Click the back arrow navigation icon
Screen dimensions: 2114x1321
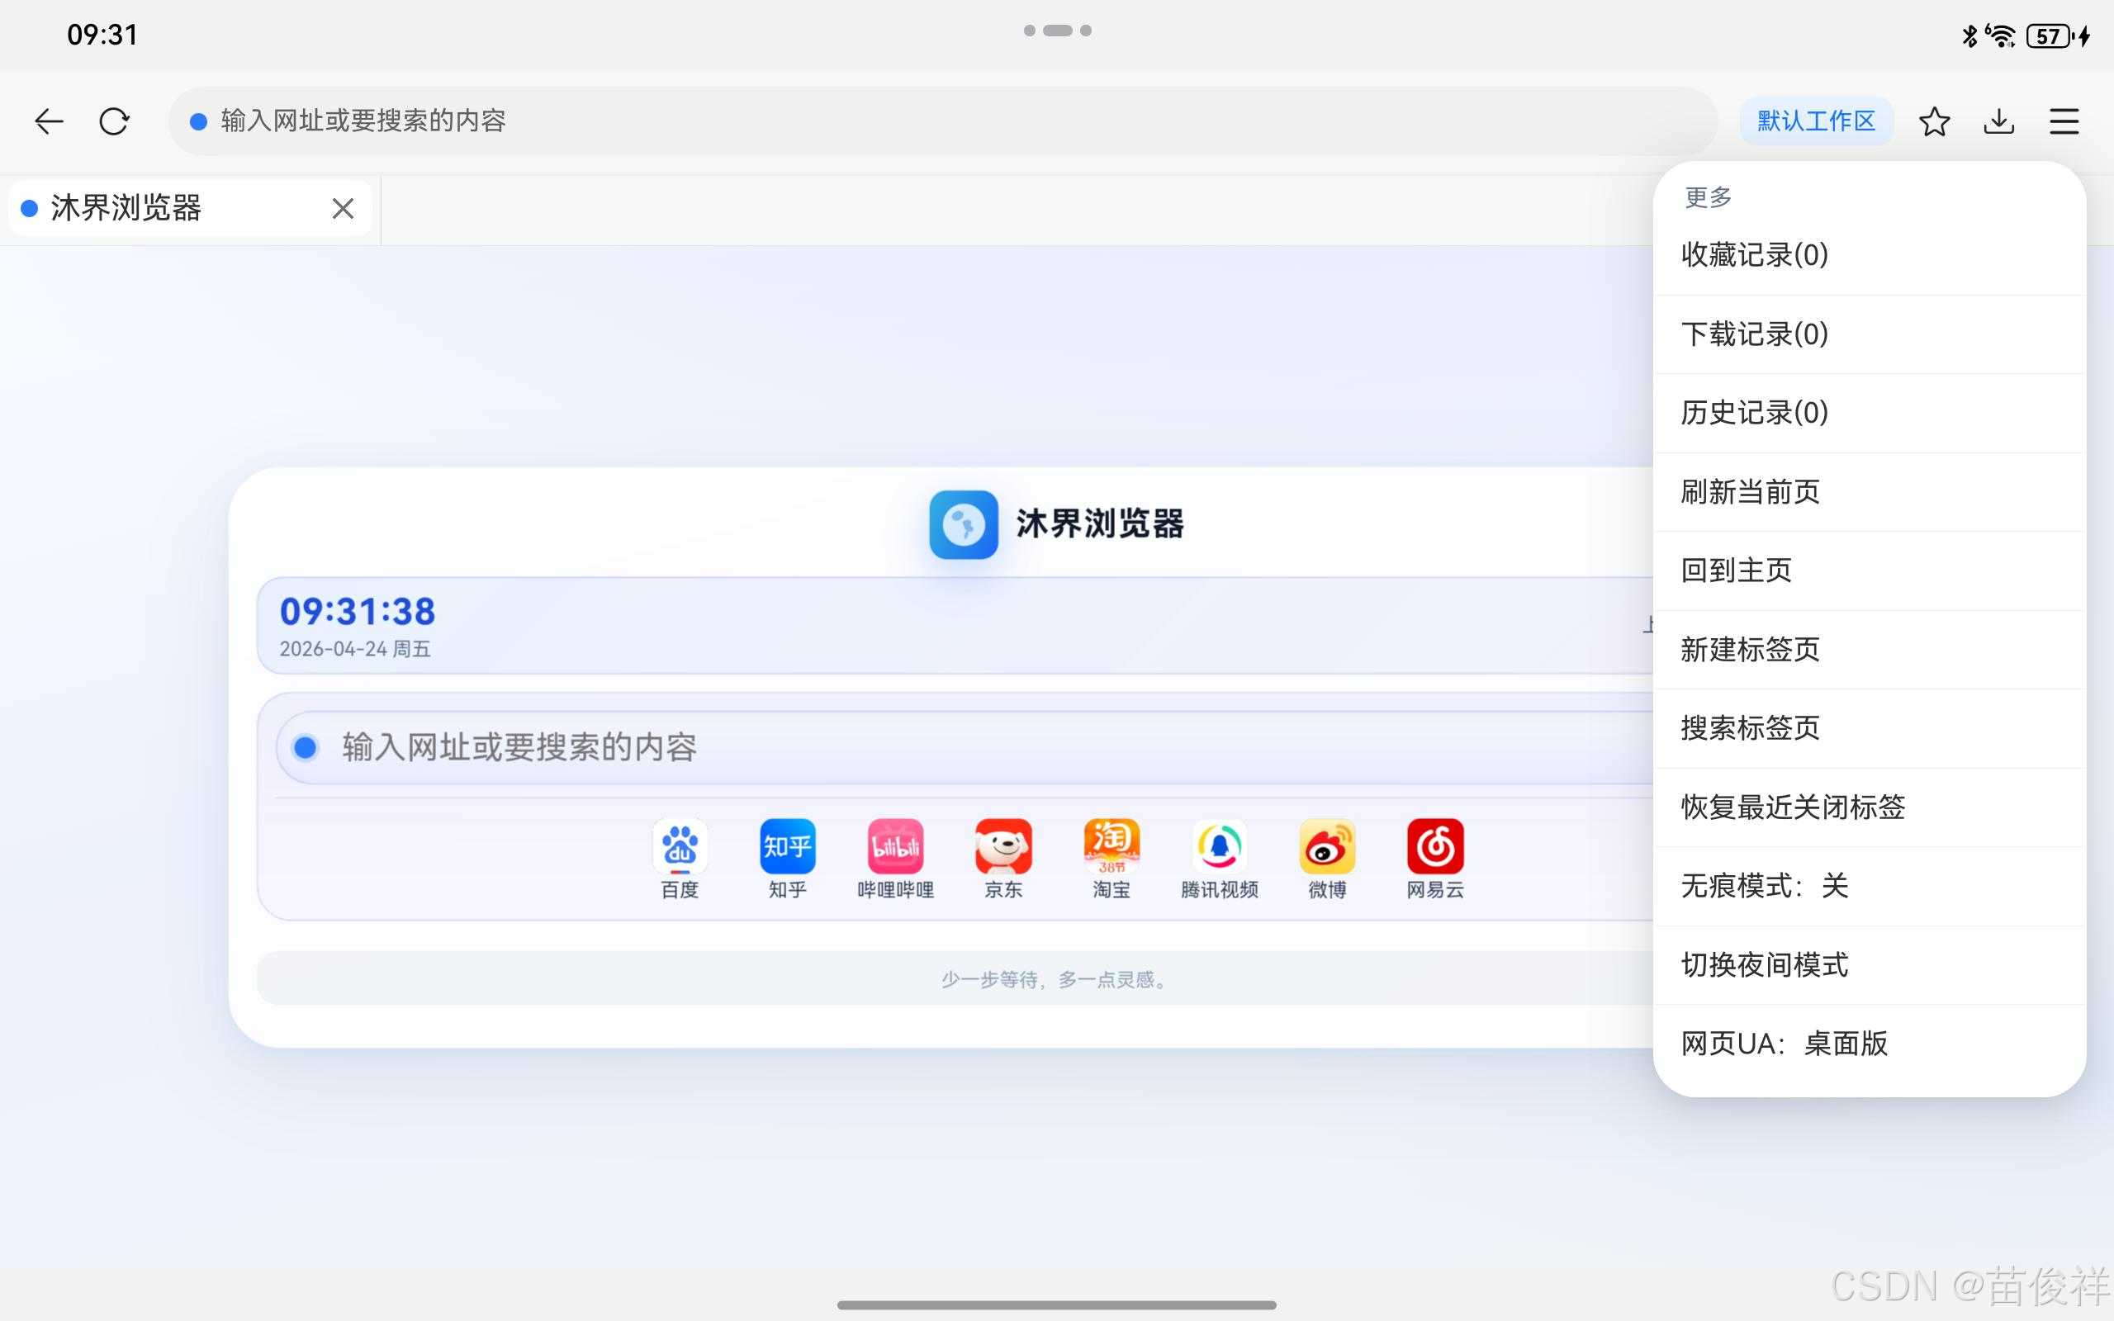click(49, 121)
